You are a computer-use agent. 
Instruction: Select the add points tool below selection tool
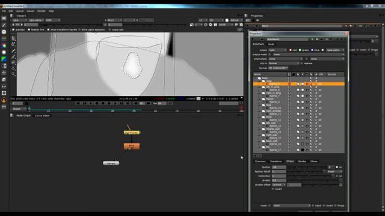13,44
